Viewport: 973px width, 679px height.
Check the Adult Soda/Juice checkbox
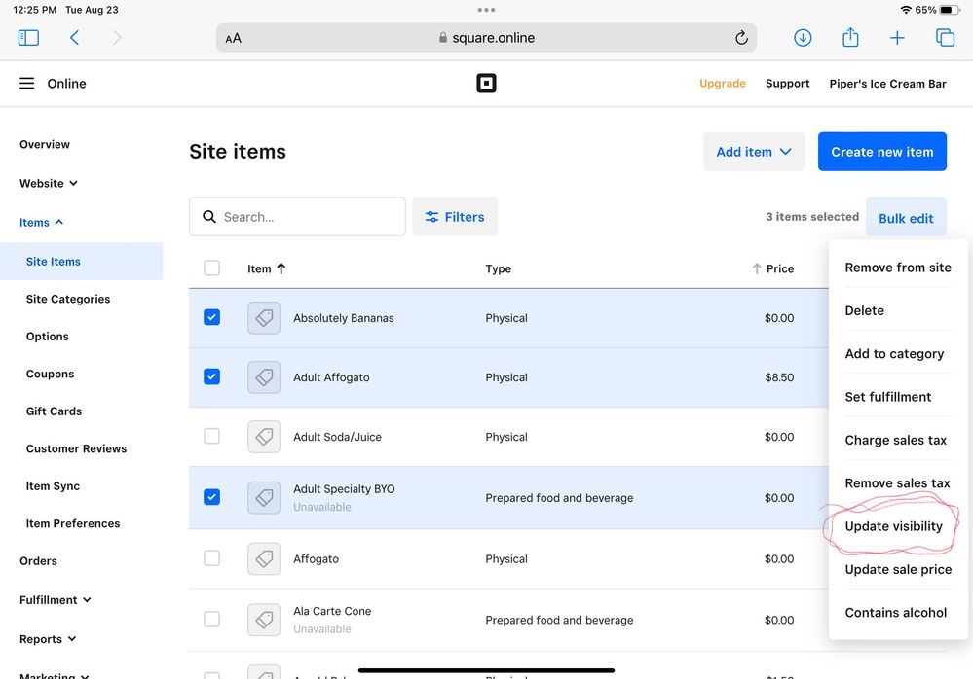[x=211, y=436]
